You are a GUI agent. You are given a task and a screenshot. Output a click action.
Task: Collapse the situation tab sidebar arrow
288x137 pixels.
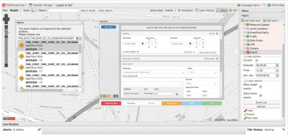[x=118, y=27]
